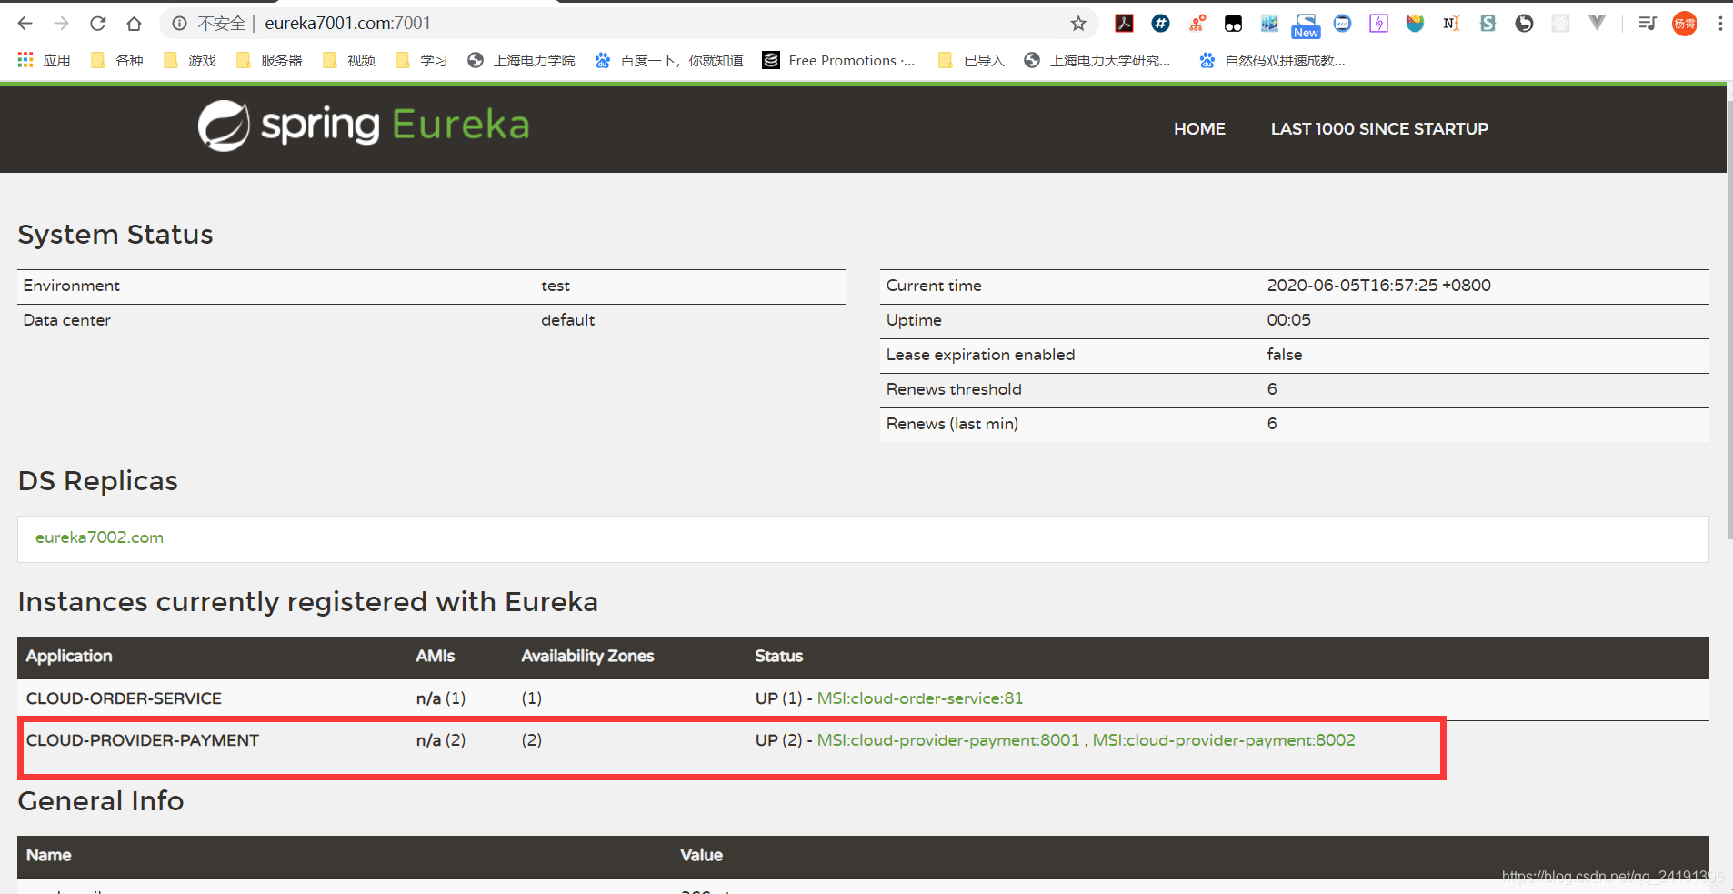Click the Uptime value 00:05
Screen dimensions: 1733x894
coord(1288,320)
